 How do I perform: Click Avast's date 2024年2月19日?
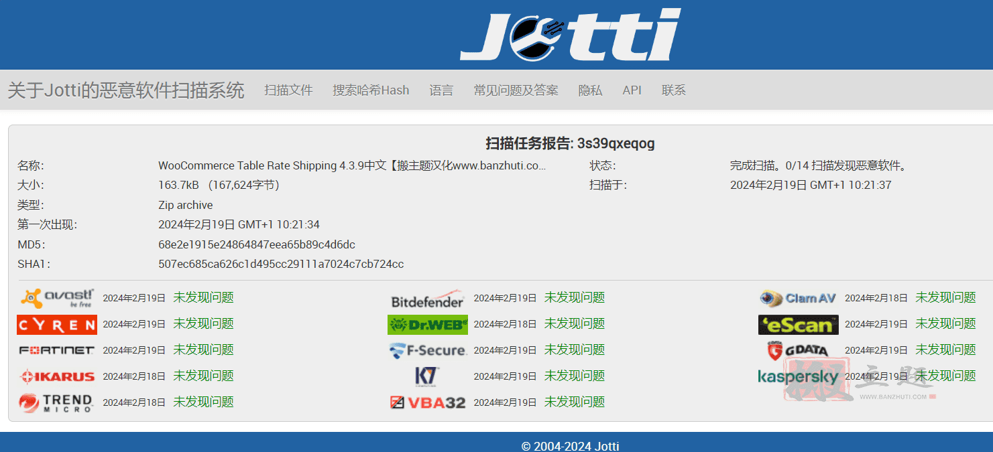(x=134, y=298)
